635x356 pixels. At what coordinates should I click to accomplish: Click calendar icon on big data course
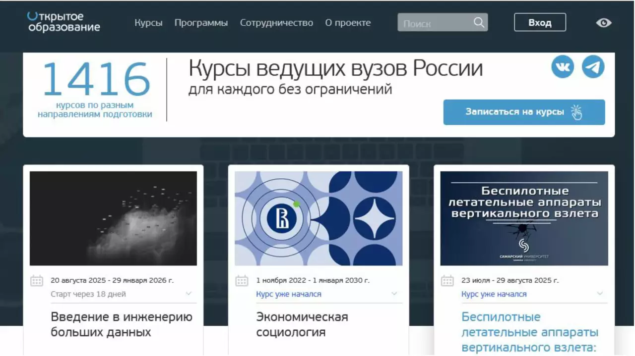37,281
